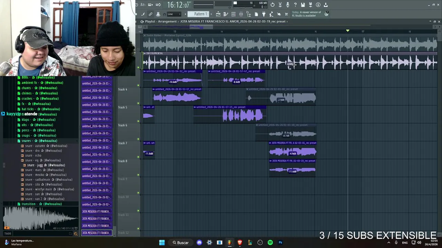
Task: Mute Track 10 with its green dot
Action: pos(138,210)
